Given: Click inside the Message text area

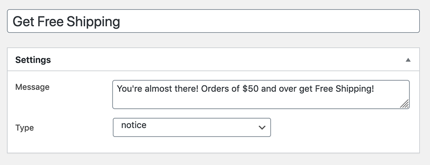Looking at the screenshot, I should click(x=261, y=94).
